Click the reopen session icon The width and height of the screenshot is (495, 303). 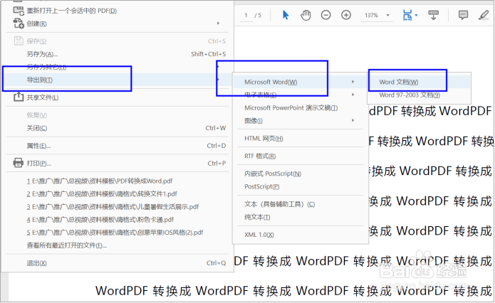click(x=19, y=11)
